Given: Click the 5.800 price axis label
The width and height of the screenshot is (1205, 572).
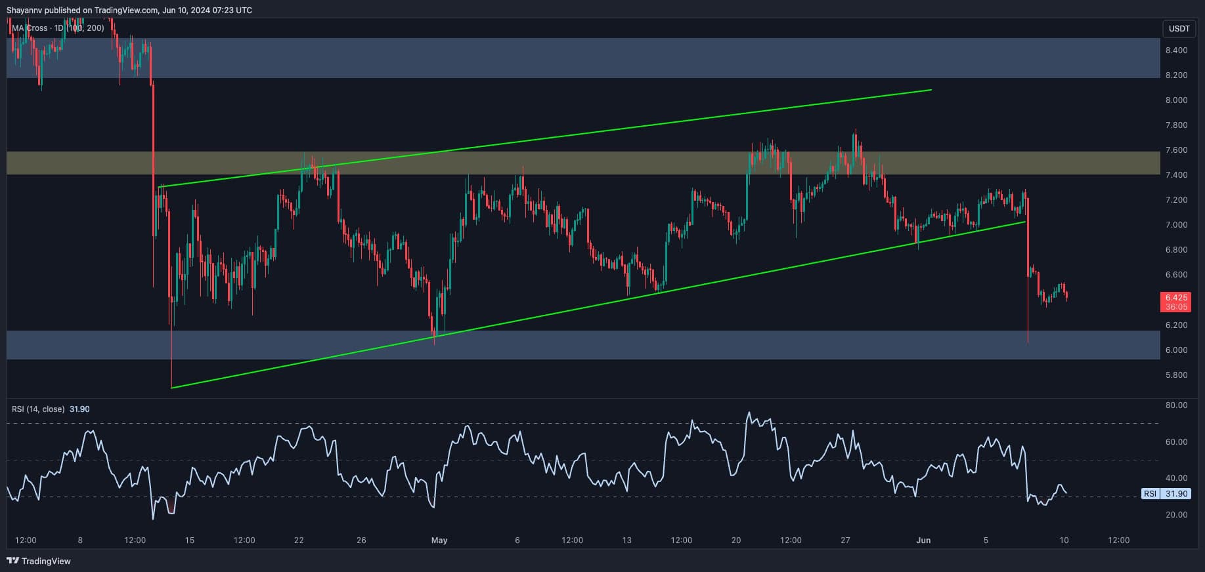Looking at the screenshot, I should pyautogui.click(x=1176, y=375).
